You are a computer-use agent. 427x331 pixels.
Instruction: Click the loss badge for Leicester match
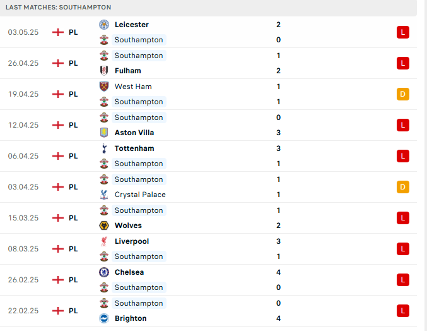tap(403, 32)
